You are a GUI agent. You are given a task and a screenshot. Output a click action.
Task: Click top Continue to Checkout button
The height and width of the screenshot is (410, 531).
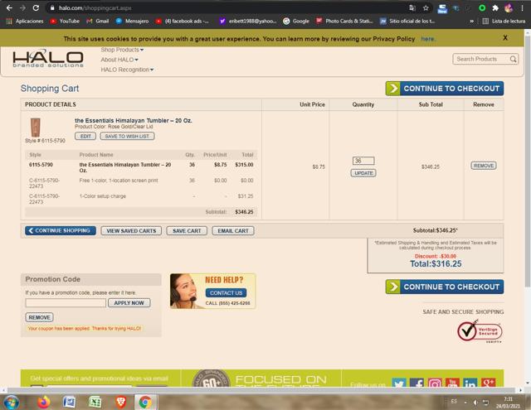point(445,89)
